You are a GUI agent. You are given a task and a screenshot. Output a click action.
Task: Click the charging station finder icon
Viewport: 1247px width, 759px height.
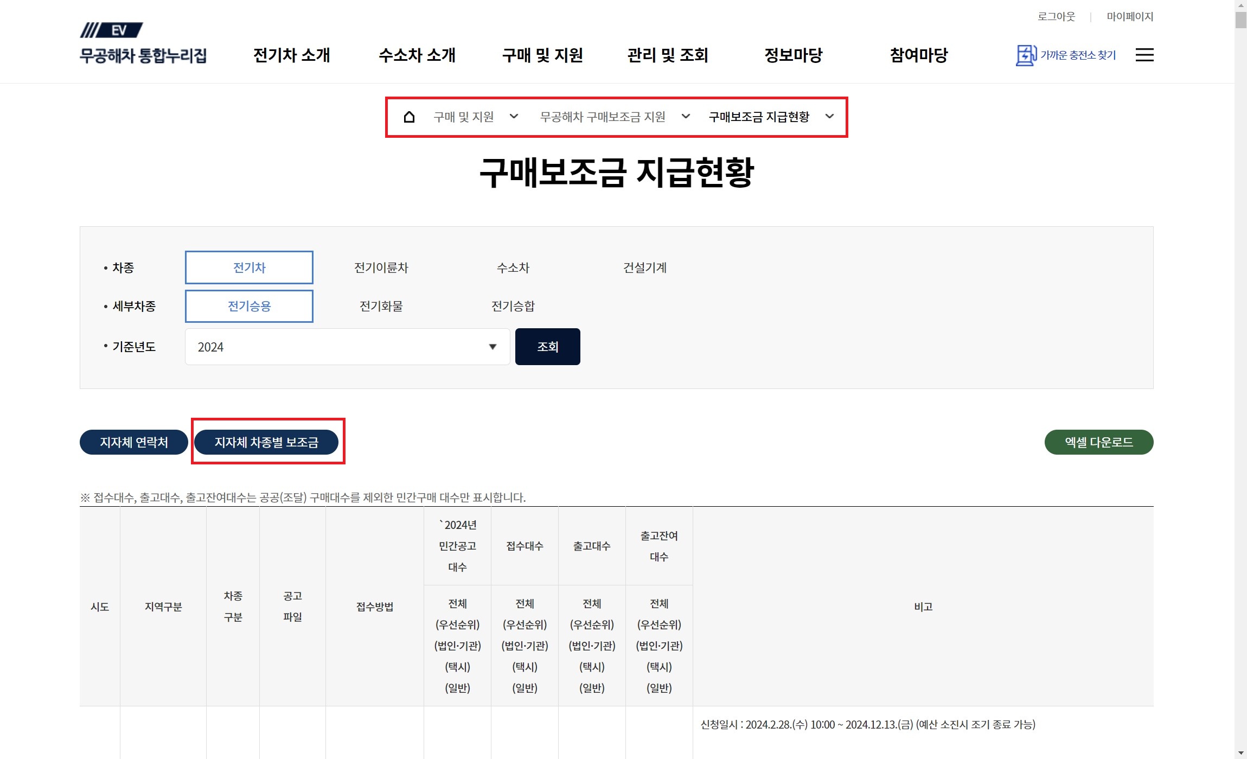(x=1025, y=55)
